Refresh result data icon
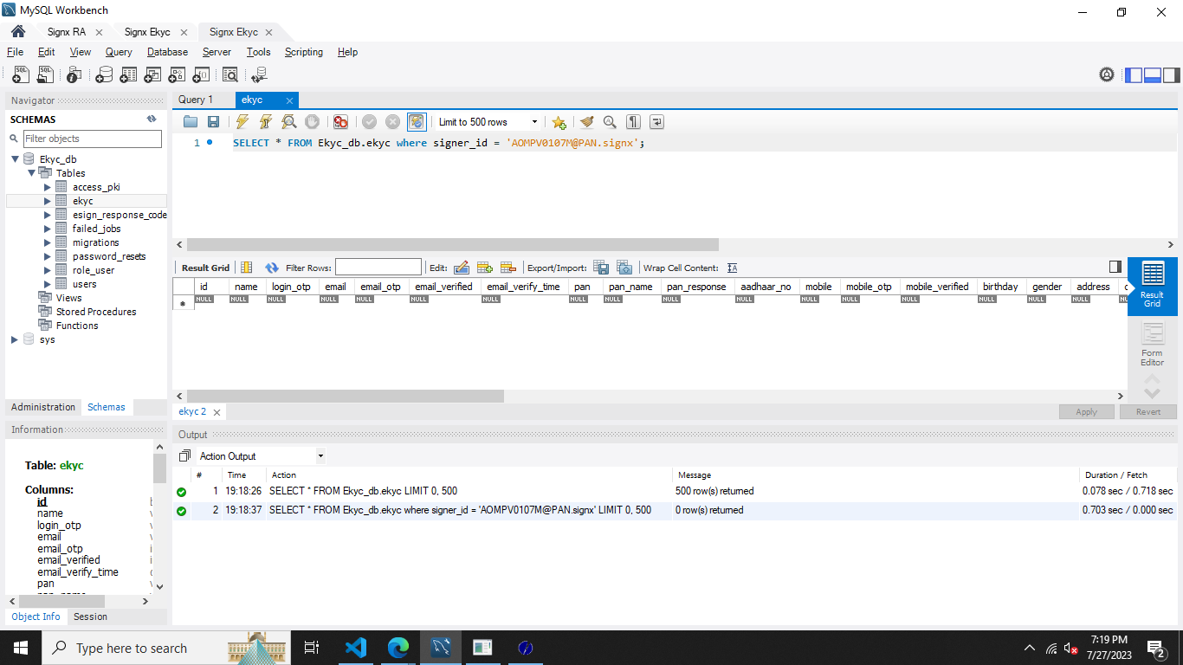Viewport: 1183px width, 665px height. pos(272,268)
